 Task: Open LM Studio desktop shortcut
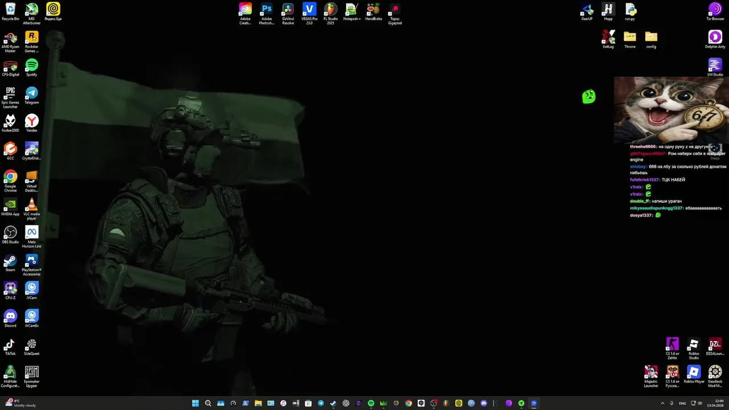pos(715,67)
